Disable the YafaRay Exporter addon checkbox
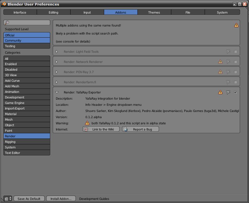This screenshot has width=249, height=203. coord(235,92)
